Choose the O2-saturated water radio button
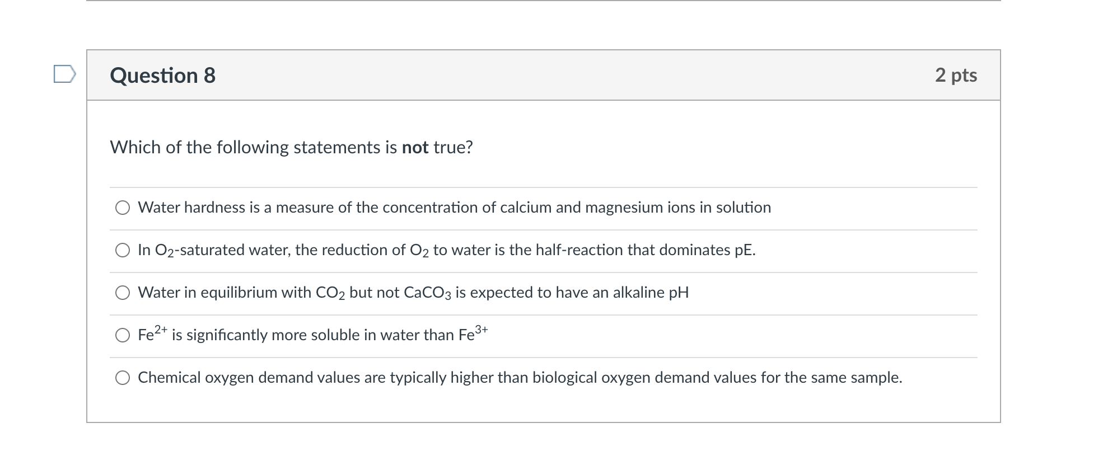 123,251
